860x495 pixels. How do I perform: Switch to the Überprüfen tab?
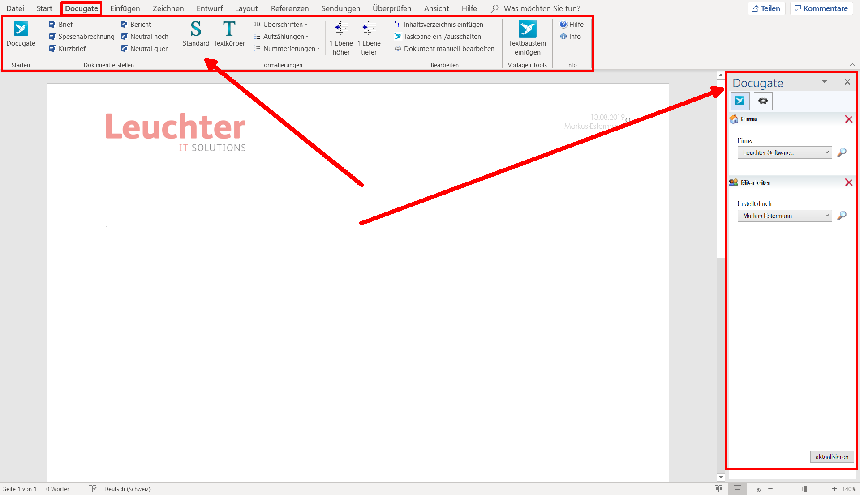[392, 8]
